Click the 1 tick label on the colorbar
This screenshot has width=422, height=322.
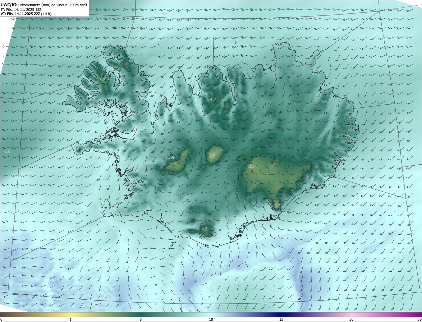point(71,319)
